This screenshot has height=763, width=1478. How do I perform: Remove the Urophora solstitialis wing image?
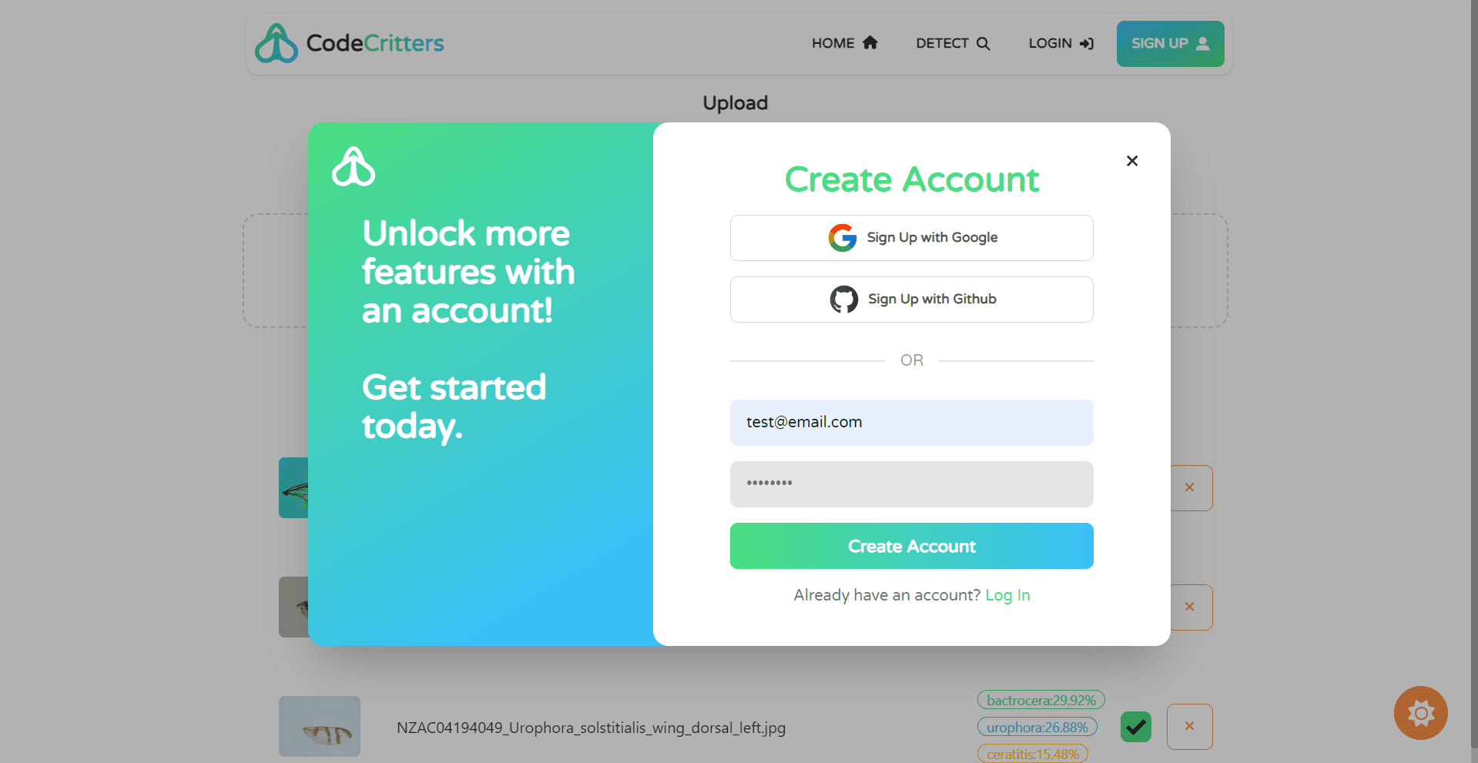click(x=1189, y=726)
